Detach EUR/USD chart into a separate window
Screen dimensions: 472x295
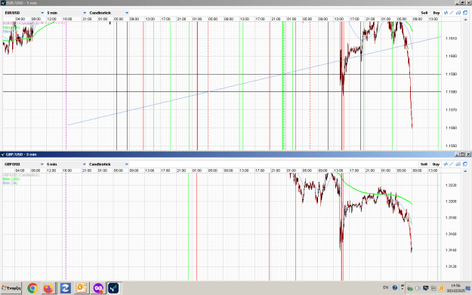coord(465,13)
